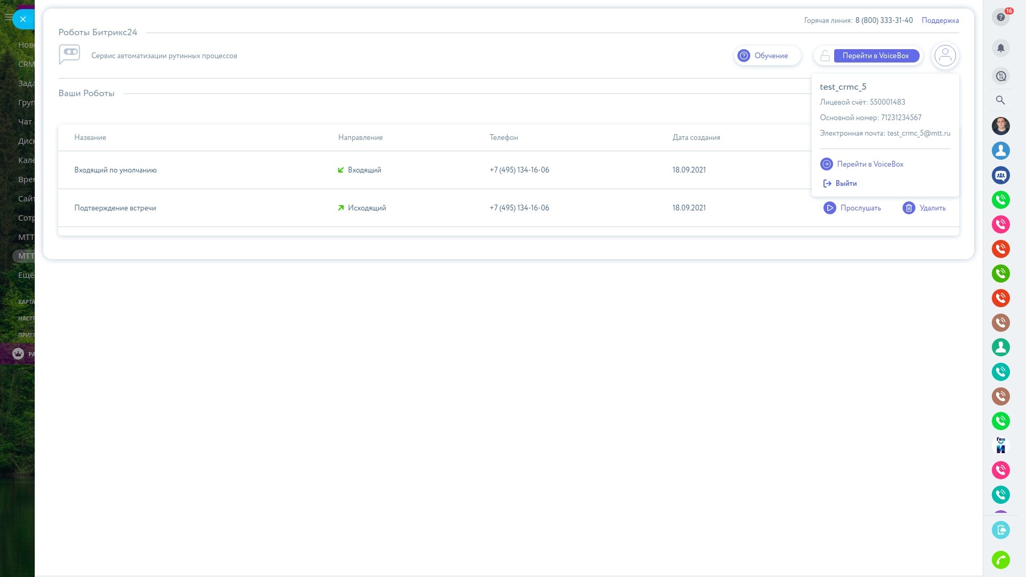Screen dimensions: 1026x577
Task: Click the green phone call button at bottom
Action: tap(1000, 559)
